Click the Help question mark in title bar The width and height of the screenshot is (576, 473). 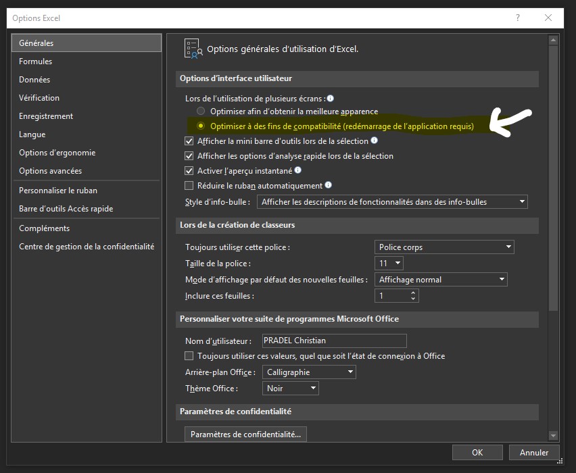[x=519, y=18]
